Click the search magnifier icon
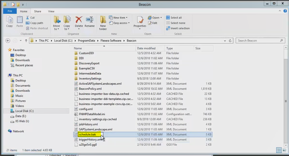 [x=281, y=40]
